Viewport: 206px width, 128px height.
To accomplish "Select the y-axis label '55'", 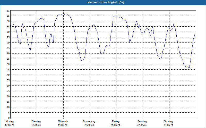I will coord(8,59).
